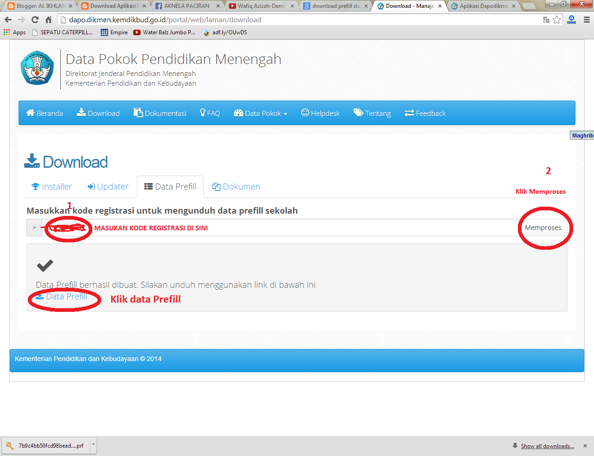The image size is (594, 456).
Task: Switch to AKNELA PACIRAN Facebook tab
Action: coord(188,6)
